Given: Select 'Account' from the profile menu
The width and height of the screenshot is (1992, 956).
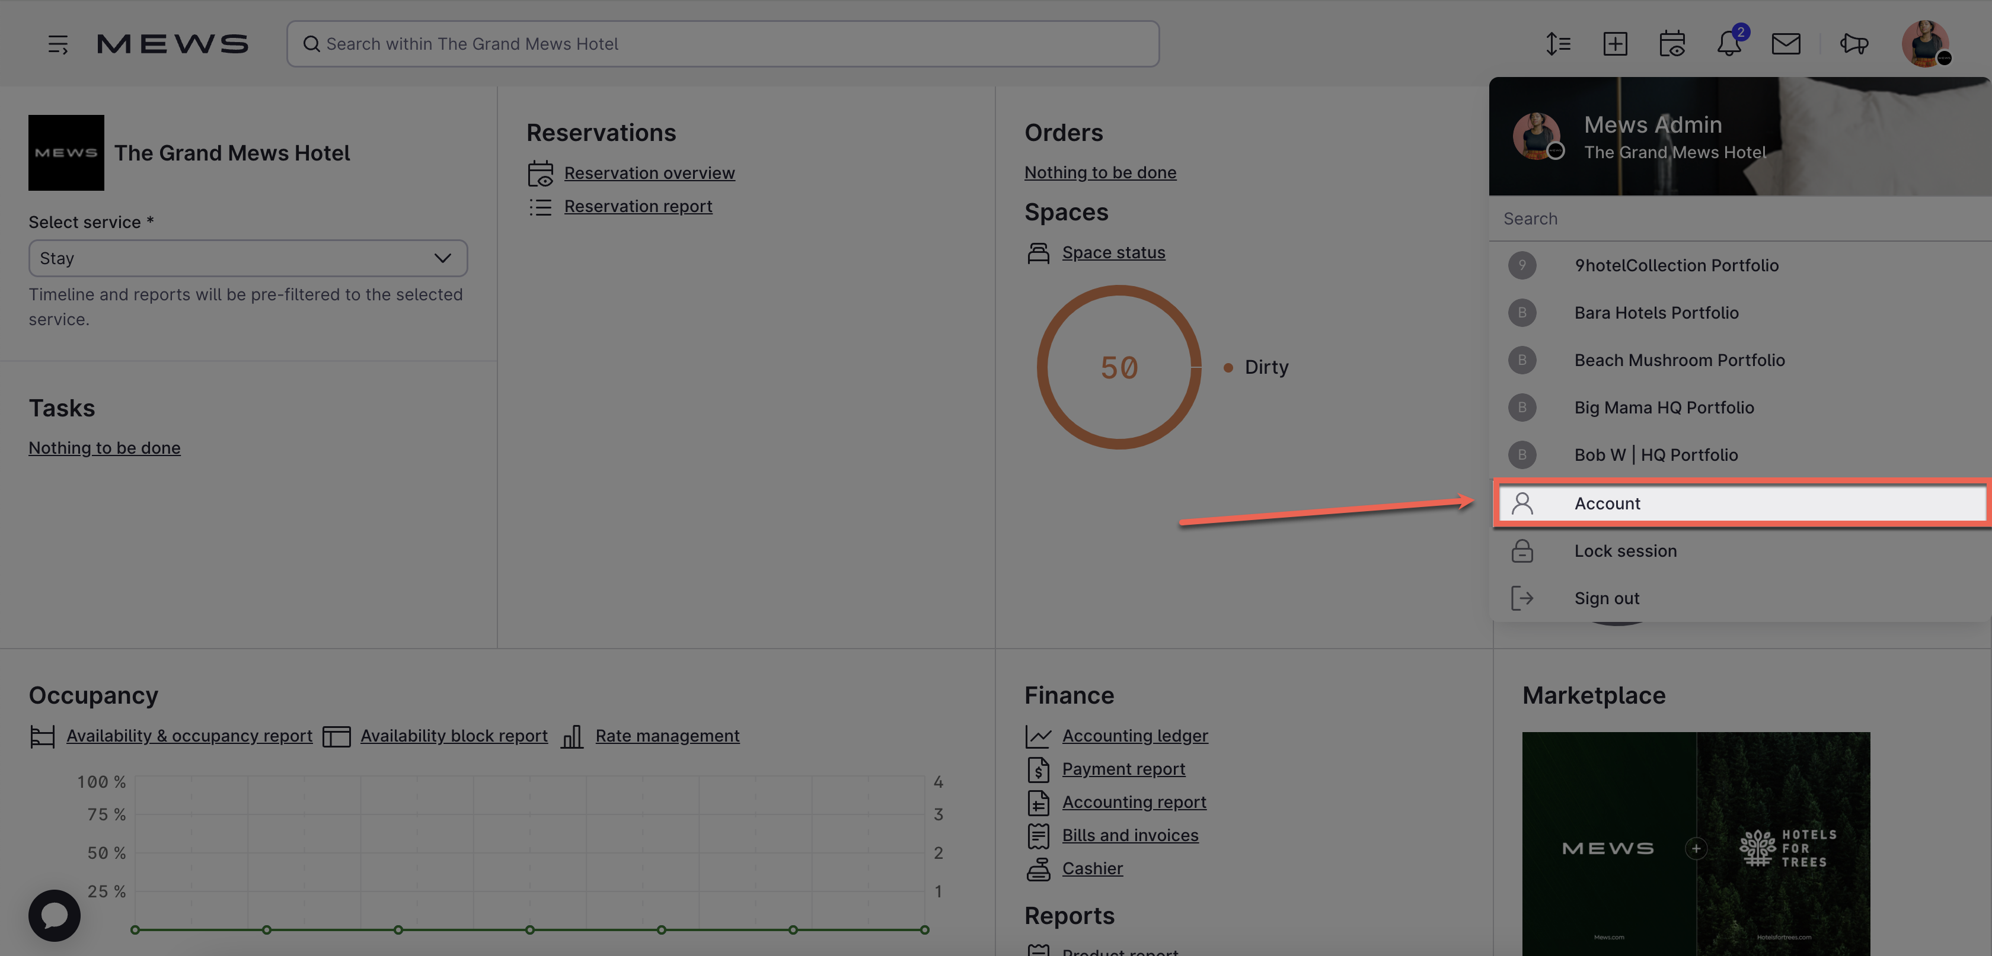Looking at the screenshot, I should (1608, 503).
